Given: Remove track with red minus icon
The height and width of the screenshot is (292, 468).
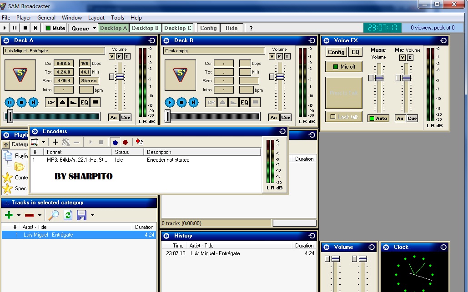Looking at the screenshot, I should point(29,215).
